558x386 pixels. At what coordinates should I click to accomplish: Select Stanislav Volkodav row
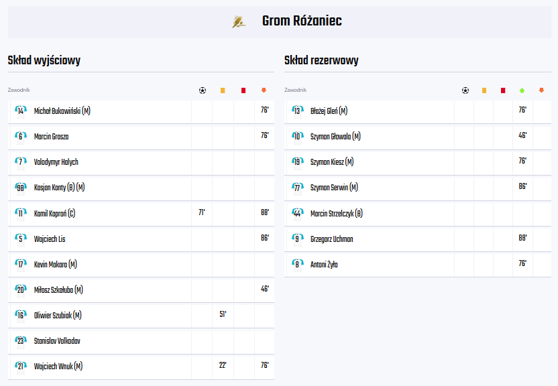pos(141,341)
